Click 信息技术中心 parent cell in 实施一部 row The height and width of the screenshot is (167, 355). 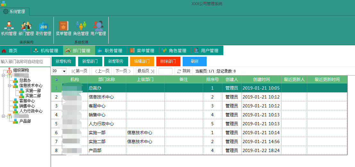[x=145, y=133]
